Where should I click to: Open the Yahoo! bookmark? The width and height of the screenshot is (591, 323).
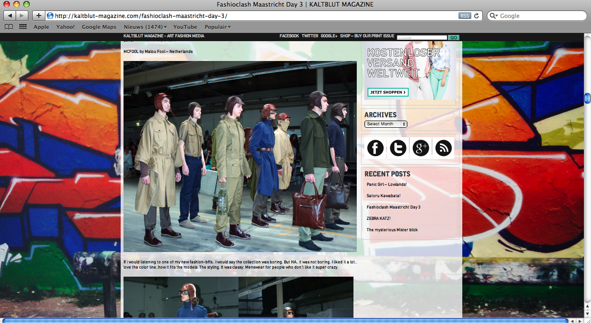(x=65, y=27)
